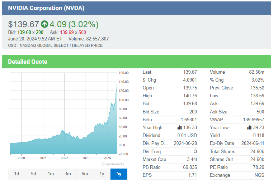The image size is (273, 185).
Task: Click the Open value 139.75
Action: point(190,88)
